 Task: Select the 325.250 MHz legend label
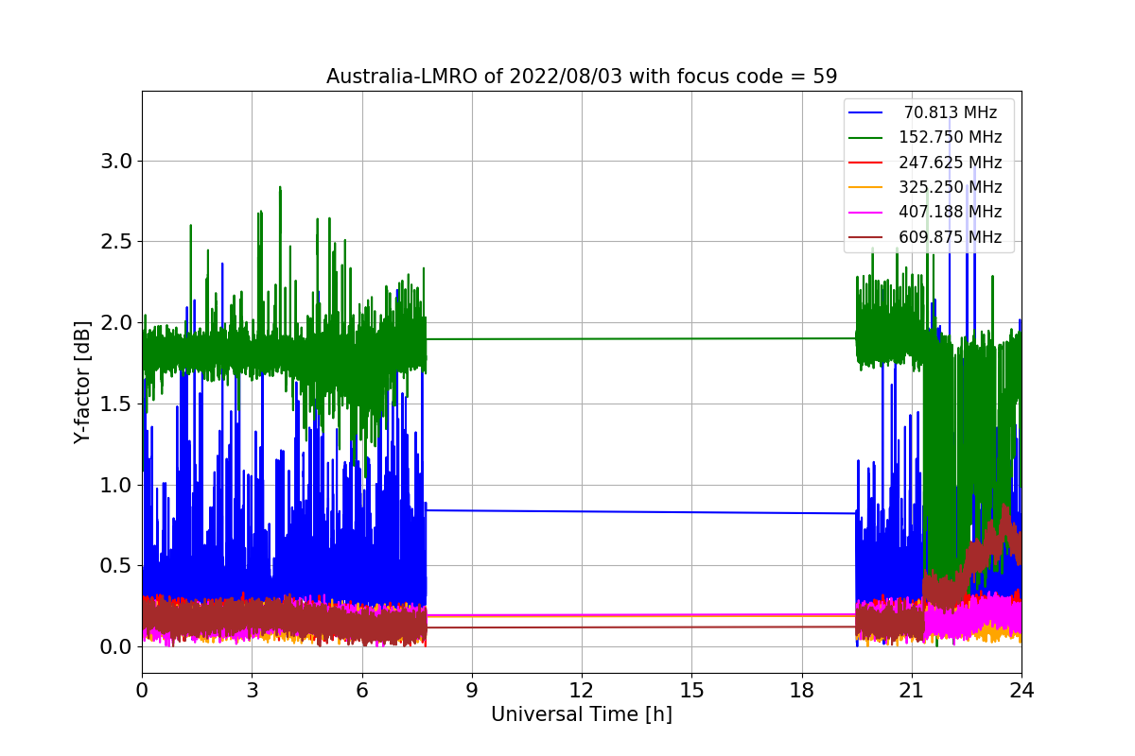tap(951, 187)
